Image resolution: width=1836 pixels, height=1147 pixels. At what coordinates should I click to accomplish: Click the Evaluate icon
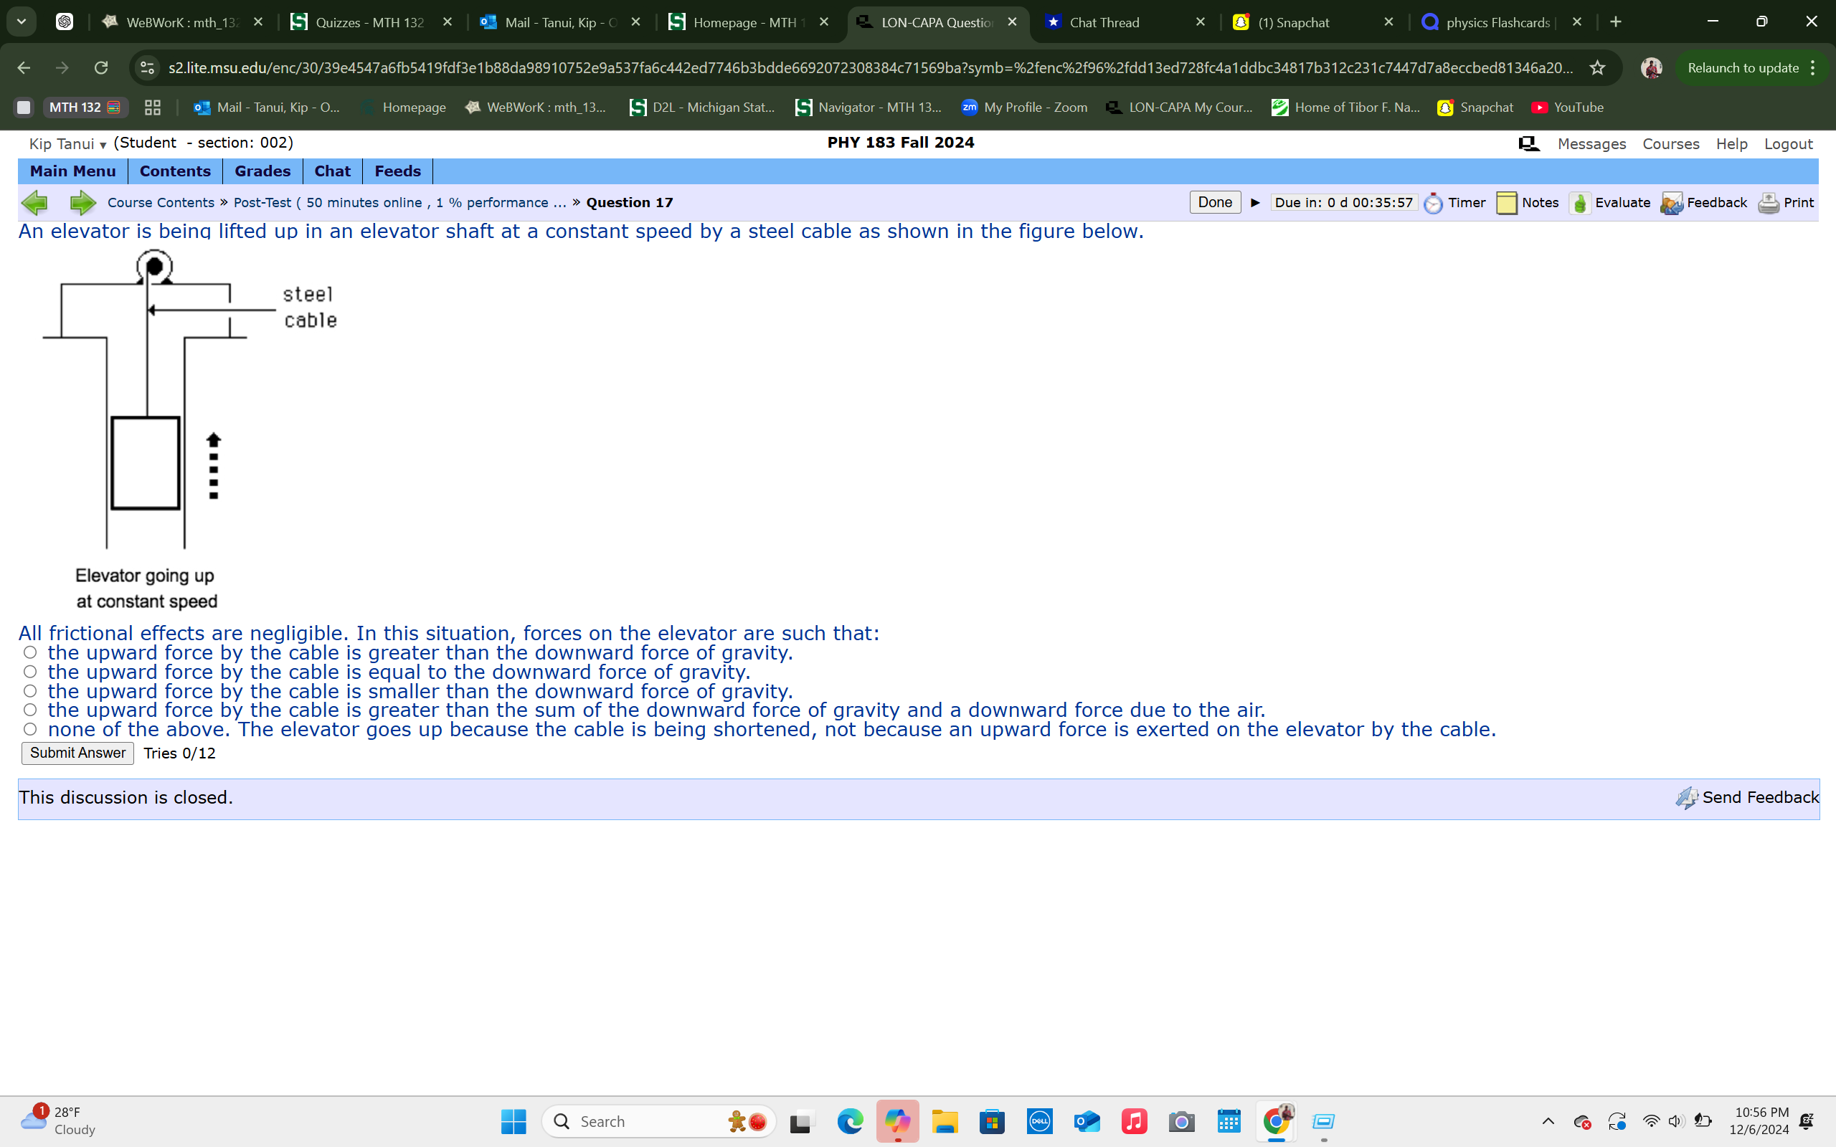click(1581, 203)
